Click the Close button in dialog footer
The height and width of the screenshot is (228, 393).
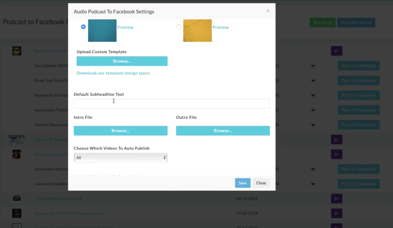(261, 183)
